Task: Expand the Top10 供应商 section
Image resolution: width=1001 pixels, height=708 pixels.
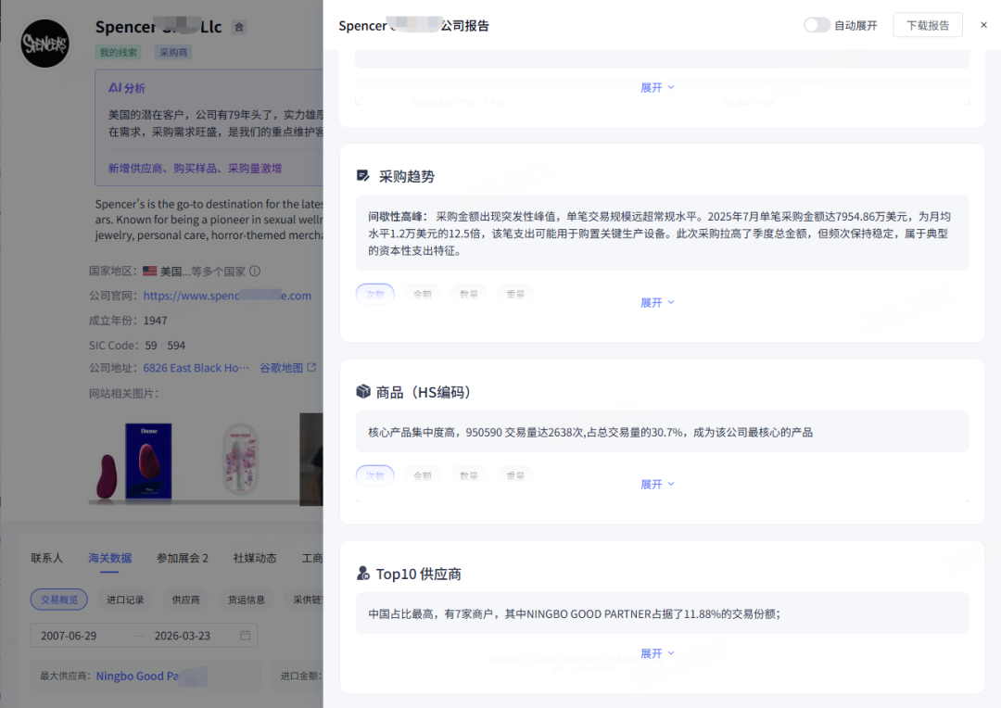Action: point(657,653)
